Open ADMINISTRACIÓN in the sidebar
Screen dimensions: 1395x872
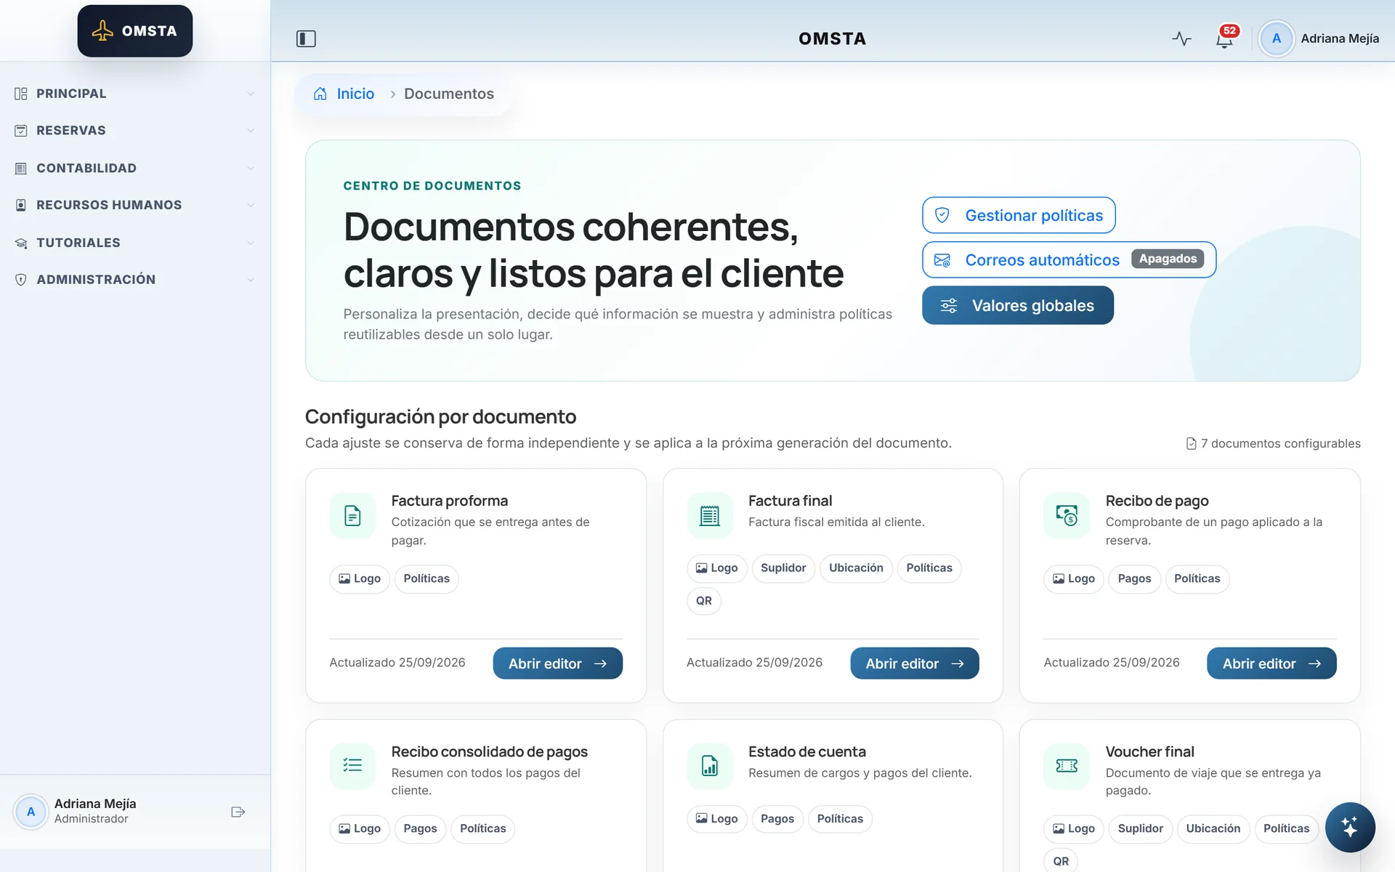pos(135,280)
